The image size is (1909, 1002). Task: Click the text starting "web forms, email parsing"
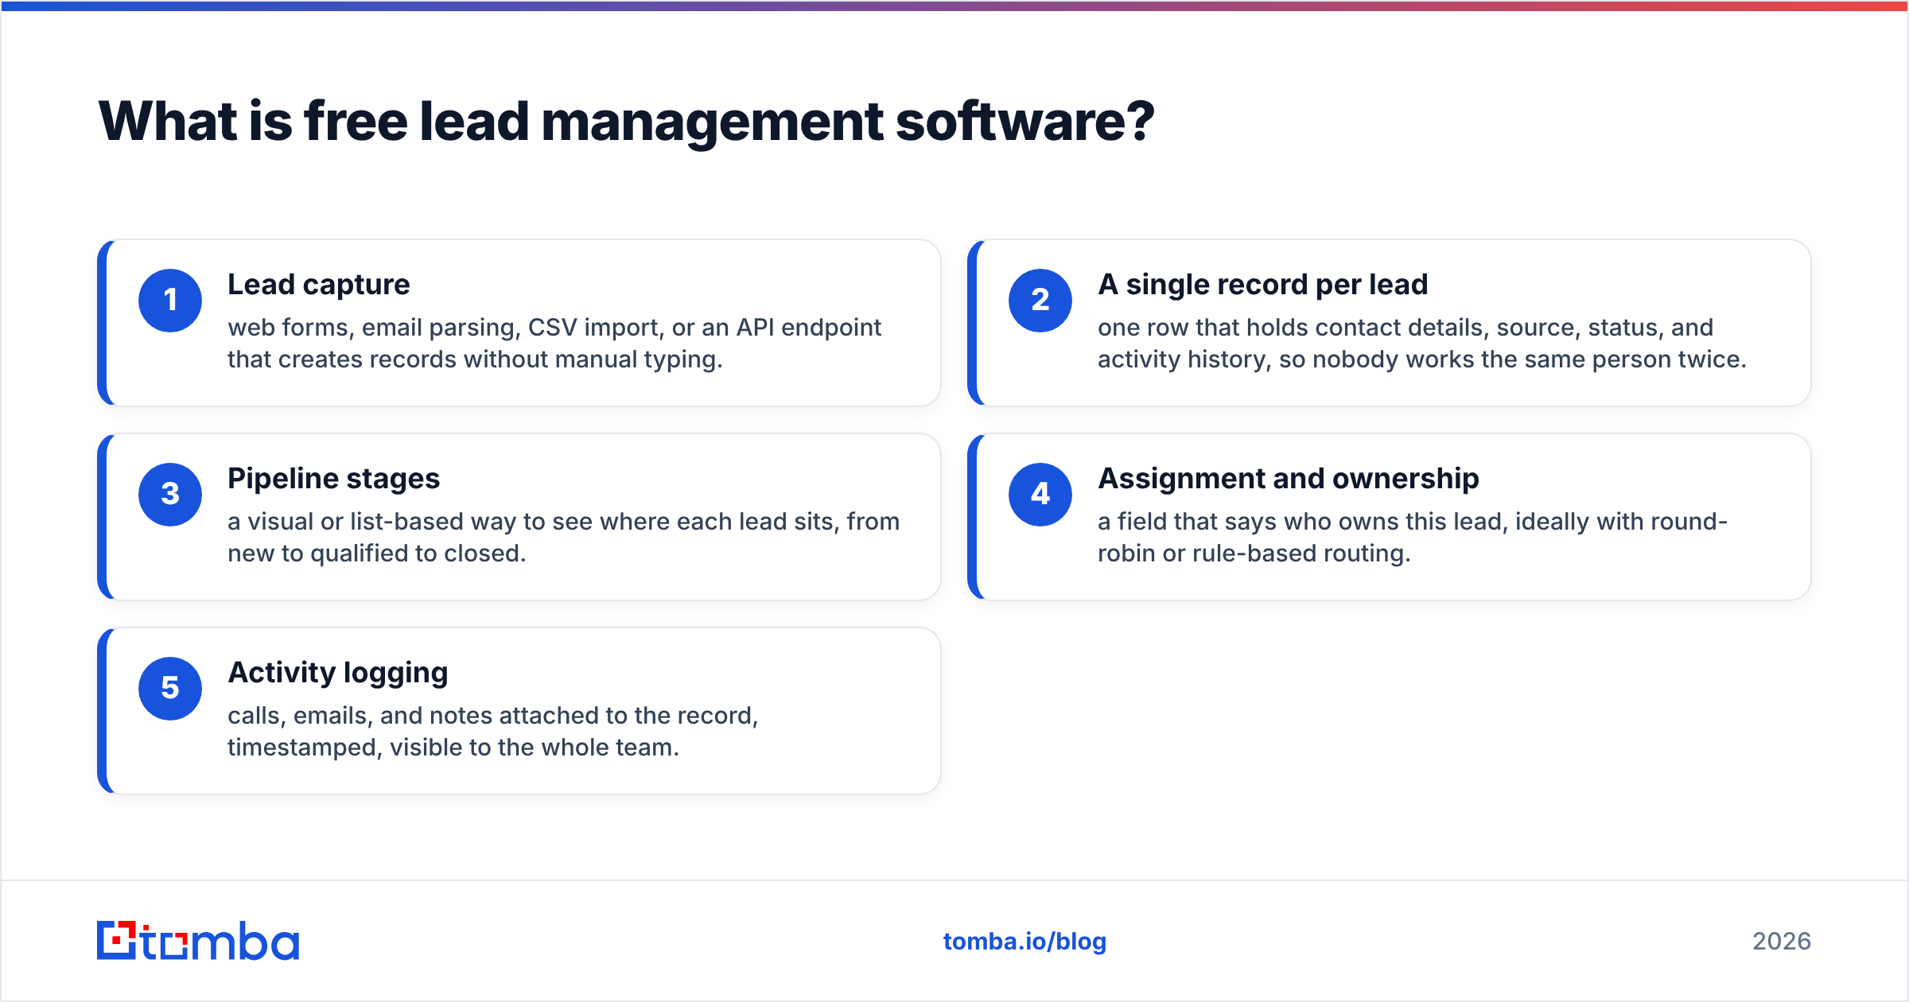coord(554,344)
